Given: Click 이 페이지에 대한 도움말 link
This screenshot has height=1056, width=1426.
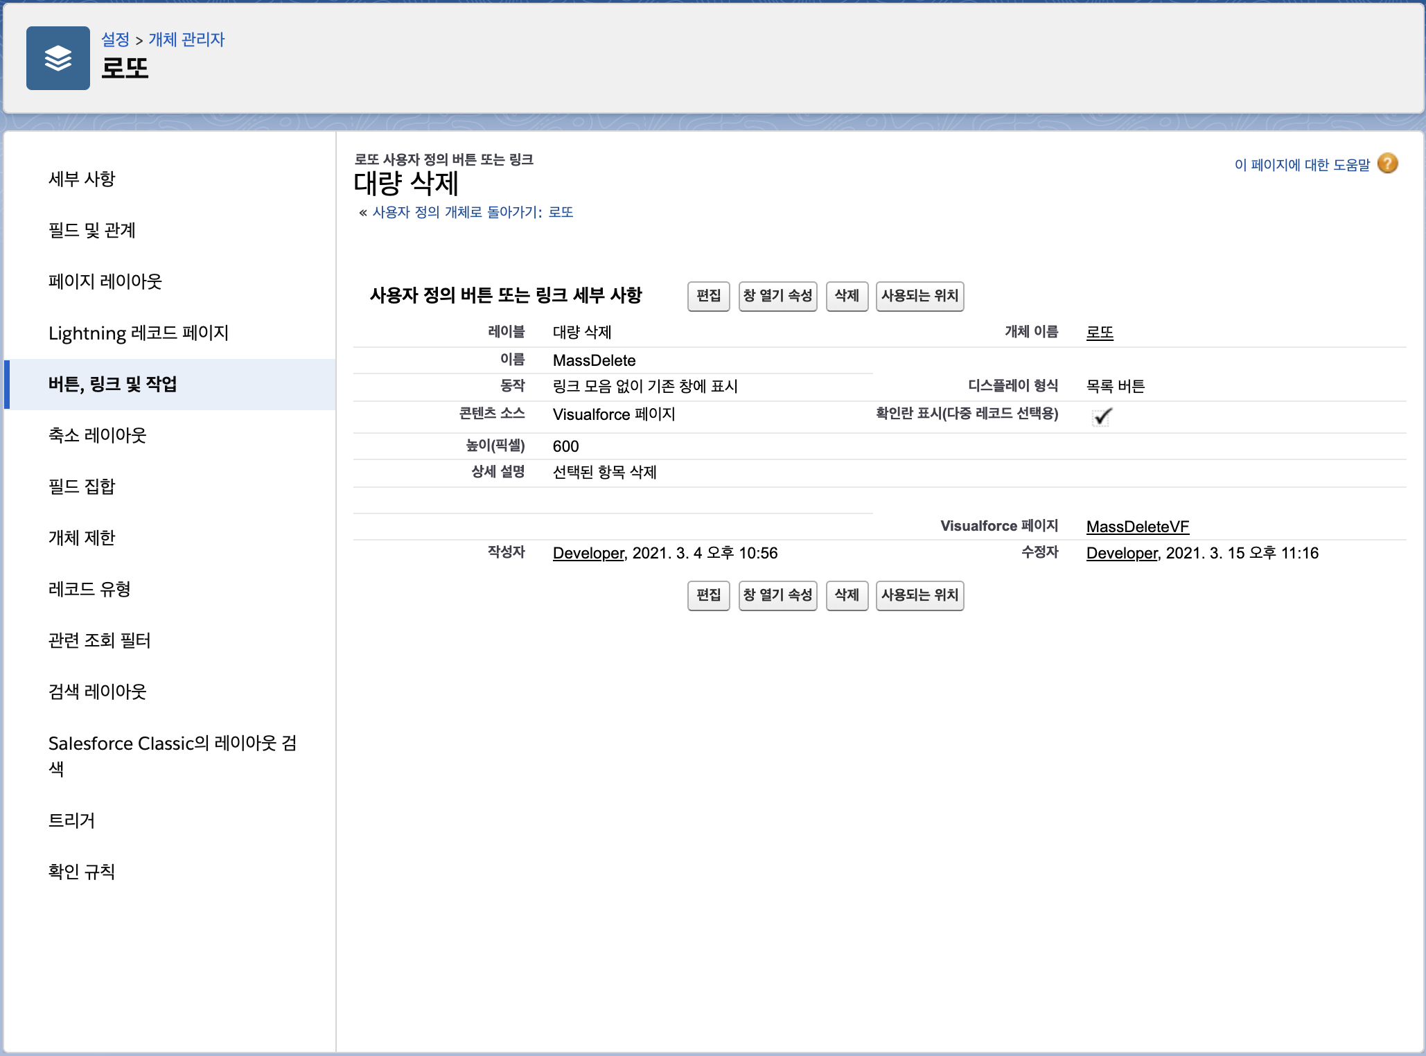Looking at the screenshot, I should pos(1302,165).
